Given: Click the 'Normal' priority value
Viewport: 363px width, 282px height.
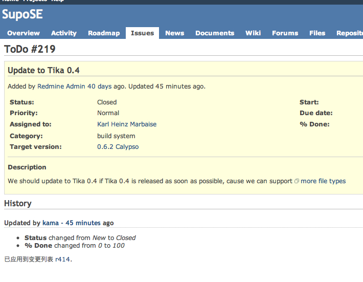Looking at the screenshot, I should coord(108,113).
